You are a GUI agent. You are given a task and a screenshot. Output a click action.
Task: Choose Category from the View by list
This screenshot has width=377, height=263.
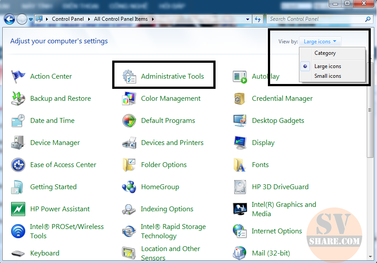[325, 53]
